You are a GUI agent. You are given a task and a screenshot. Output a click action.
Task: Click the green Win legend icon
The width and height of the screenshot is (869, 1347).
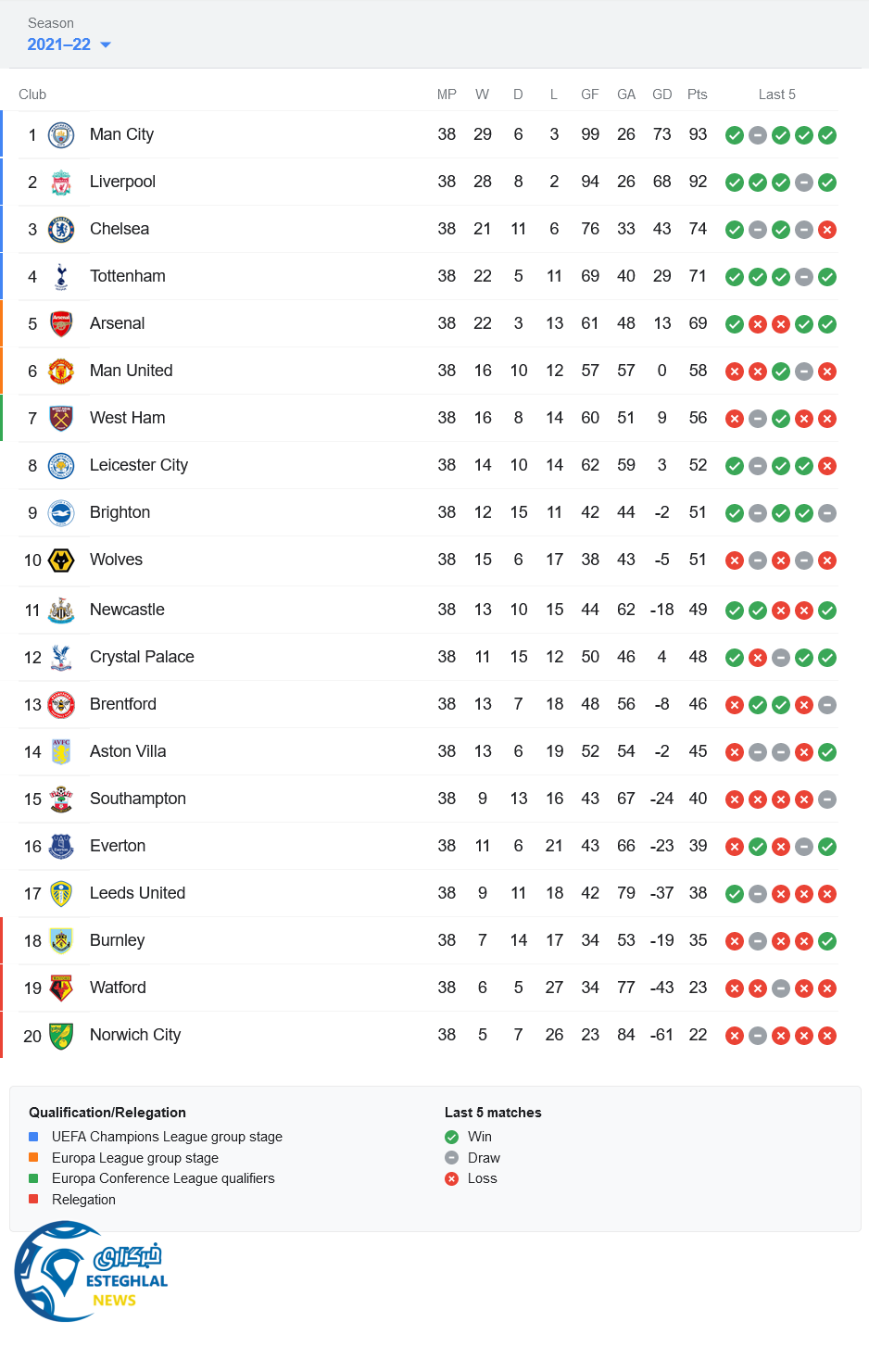click(451, 1137)
